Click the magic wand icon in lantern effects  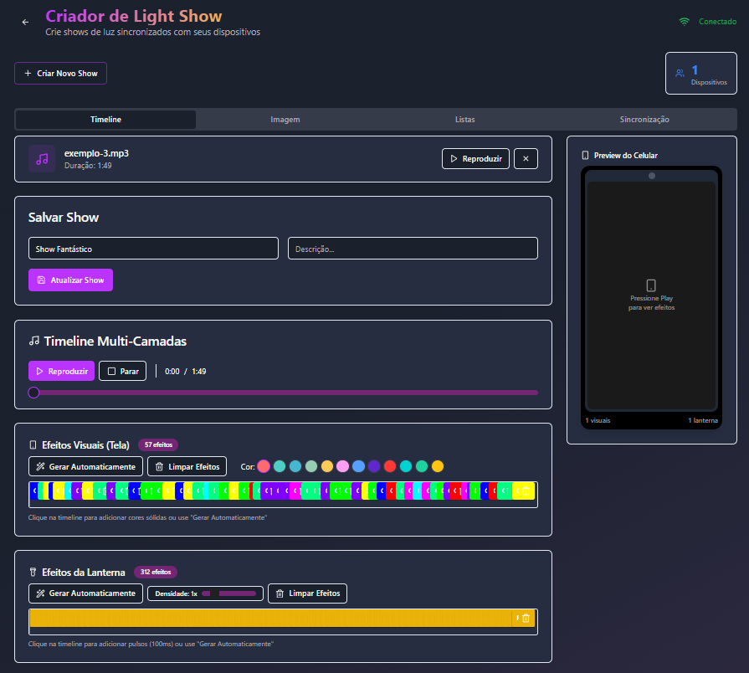[41, 593]
